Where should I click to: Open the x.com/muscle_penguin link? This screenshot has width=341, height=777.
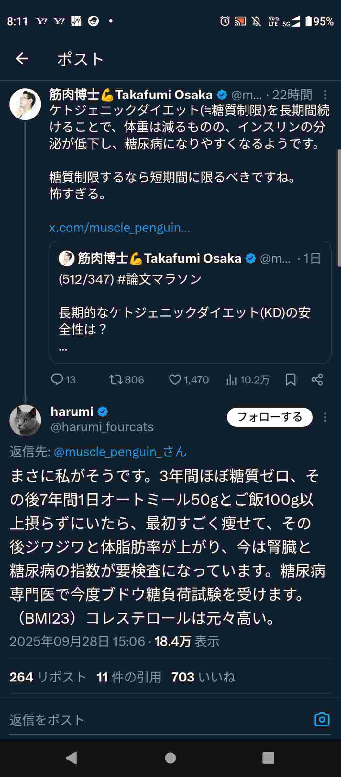pyautogui.click(x=119, y=228)
